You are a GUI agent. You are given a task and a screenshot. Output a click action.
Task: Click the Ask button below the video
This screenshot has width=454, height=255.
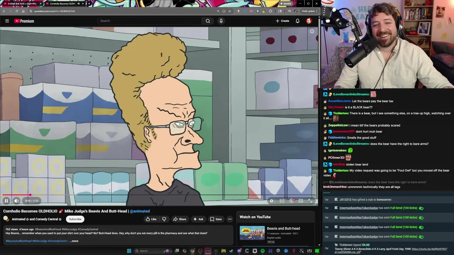point(198,219)
